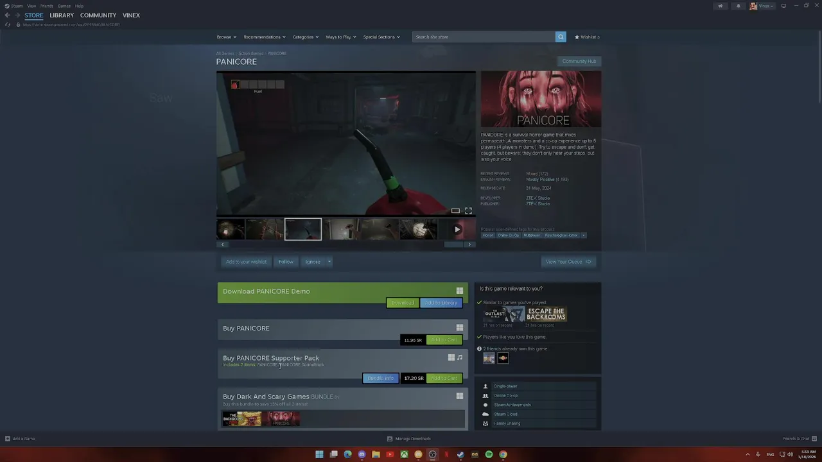
Task: Click the Psychological Horror tag
Action: coord(561,235)
